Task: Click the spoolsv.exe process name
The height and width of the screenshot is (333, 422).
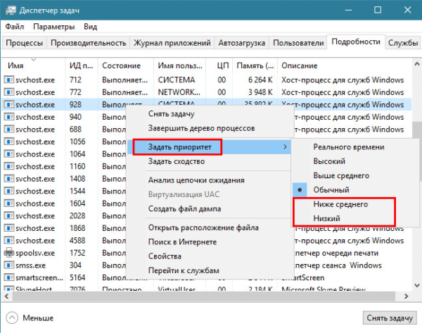Action: (35, 253)
